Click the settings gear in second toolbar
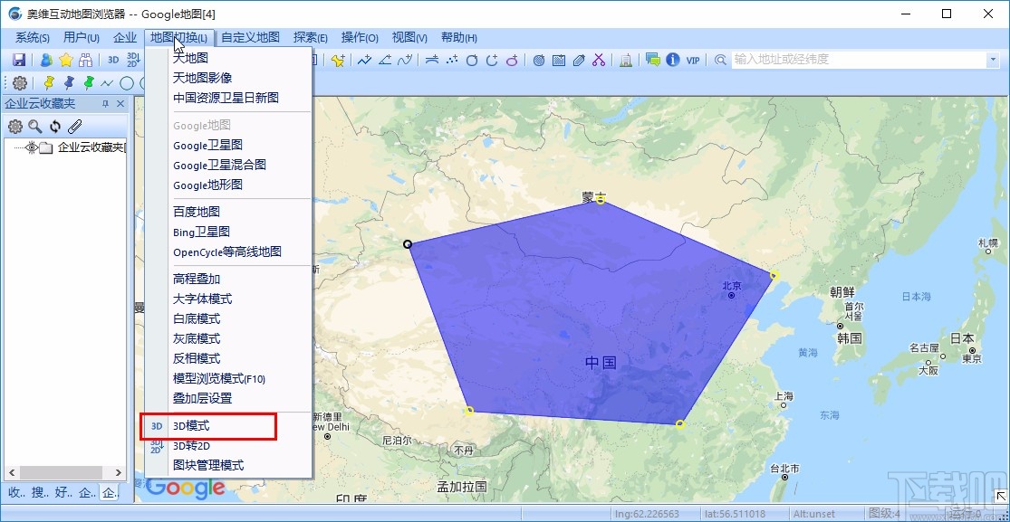1010x522 pixels. [x=20, y=82]
